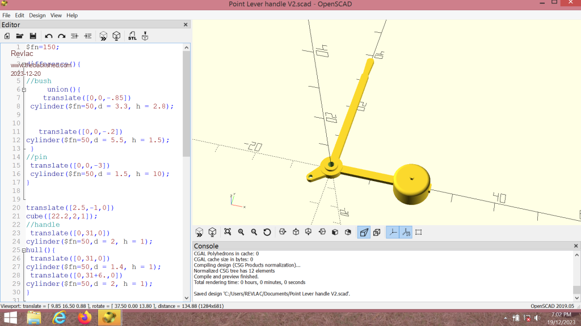Click Send to 3D printer icon
The image size is (581, 326).
pos(145,36)
